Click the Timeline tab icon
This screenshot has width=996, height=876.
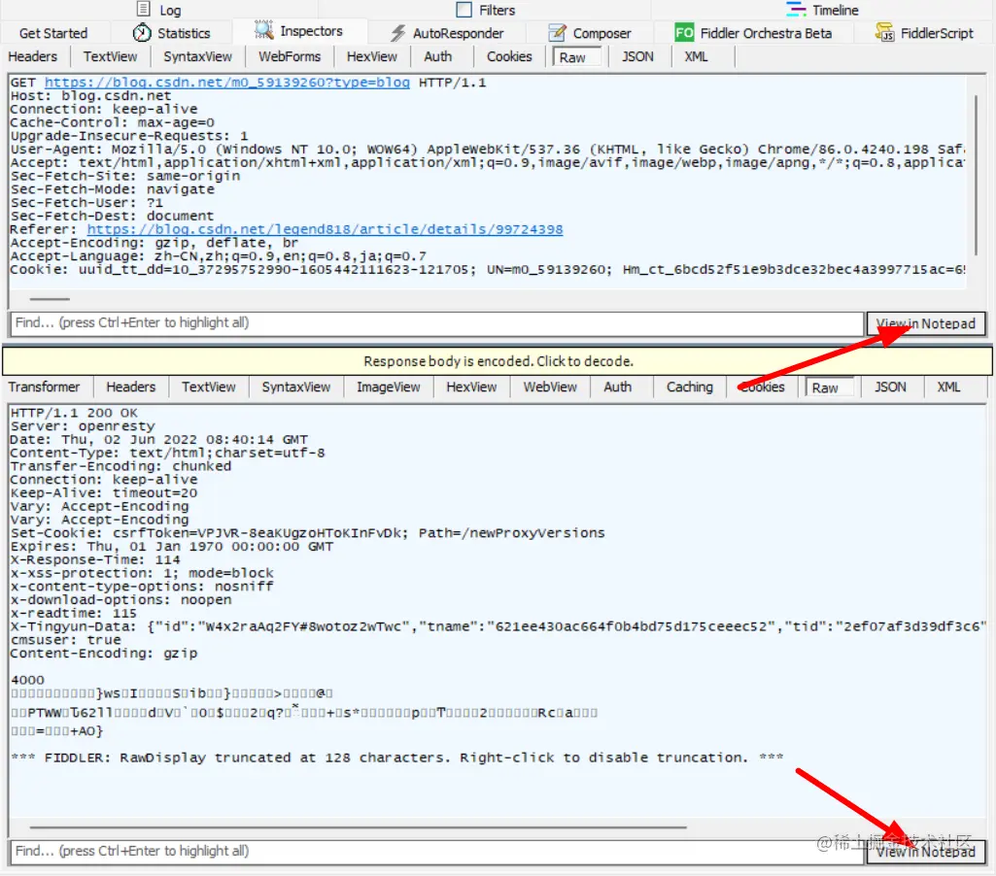795,10
